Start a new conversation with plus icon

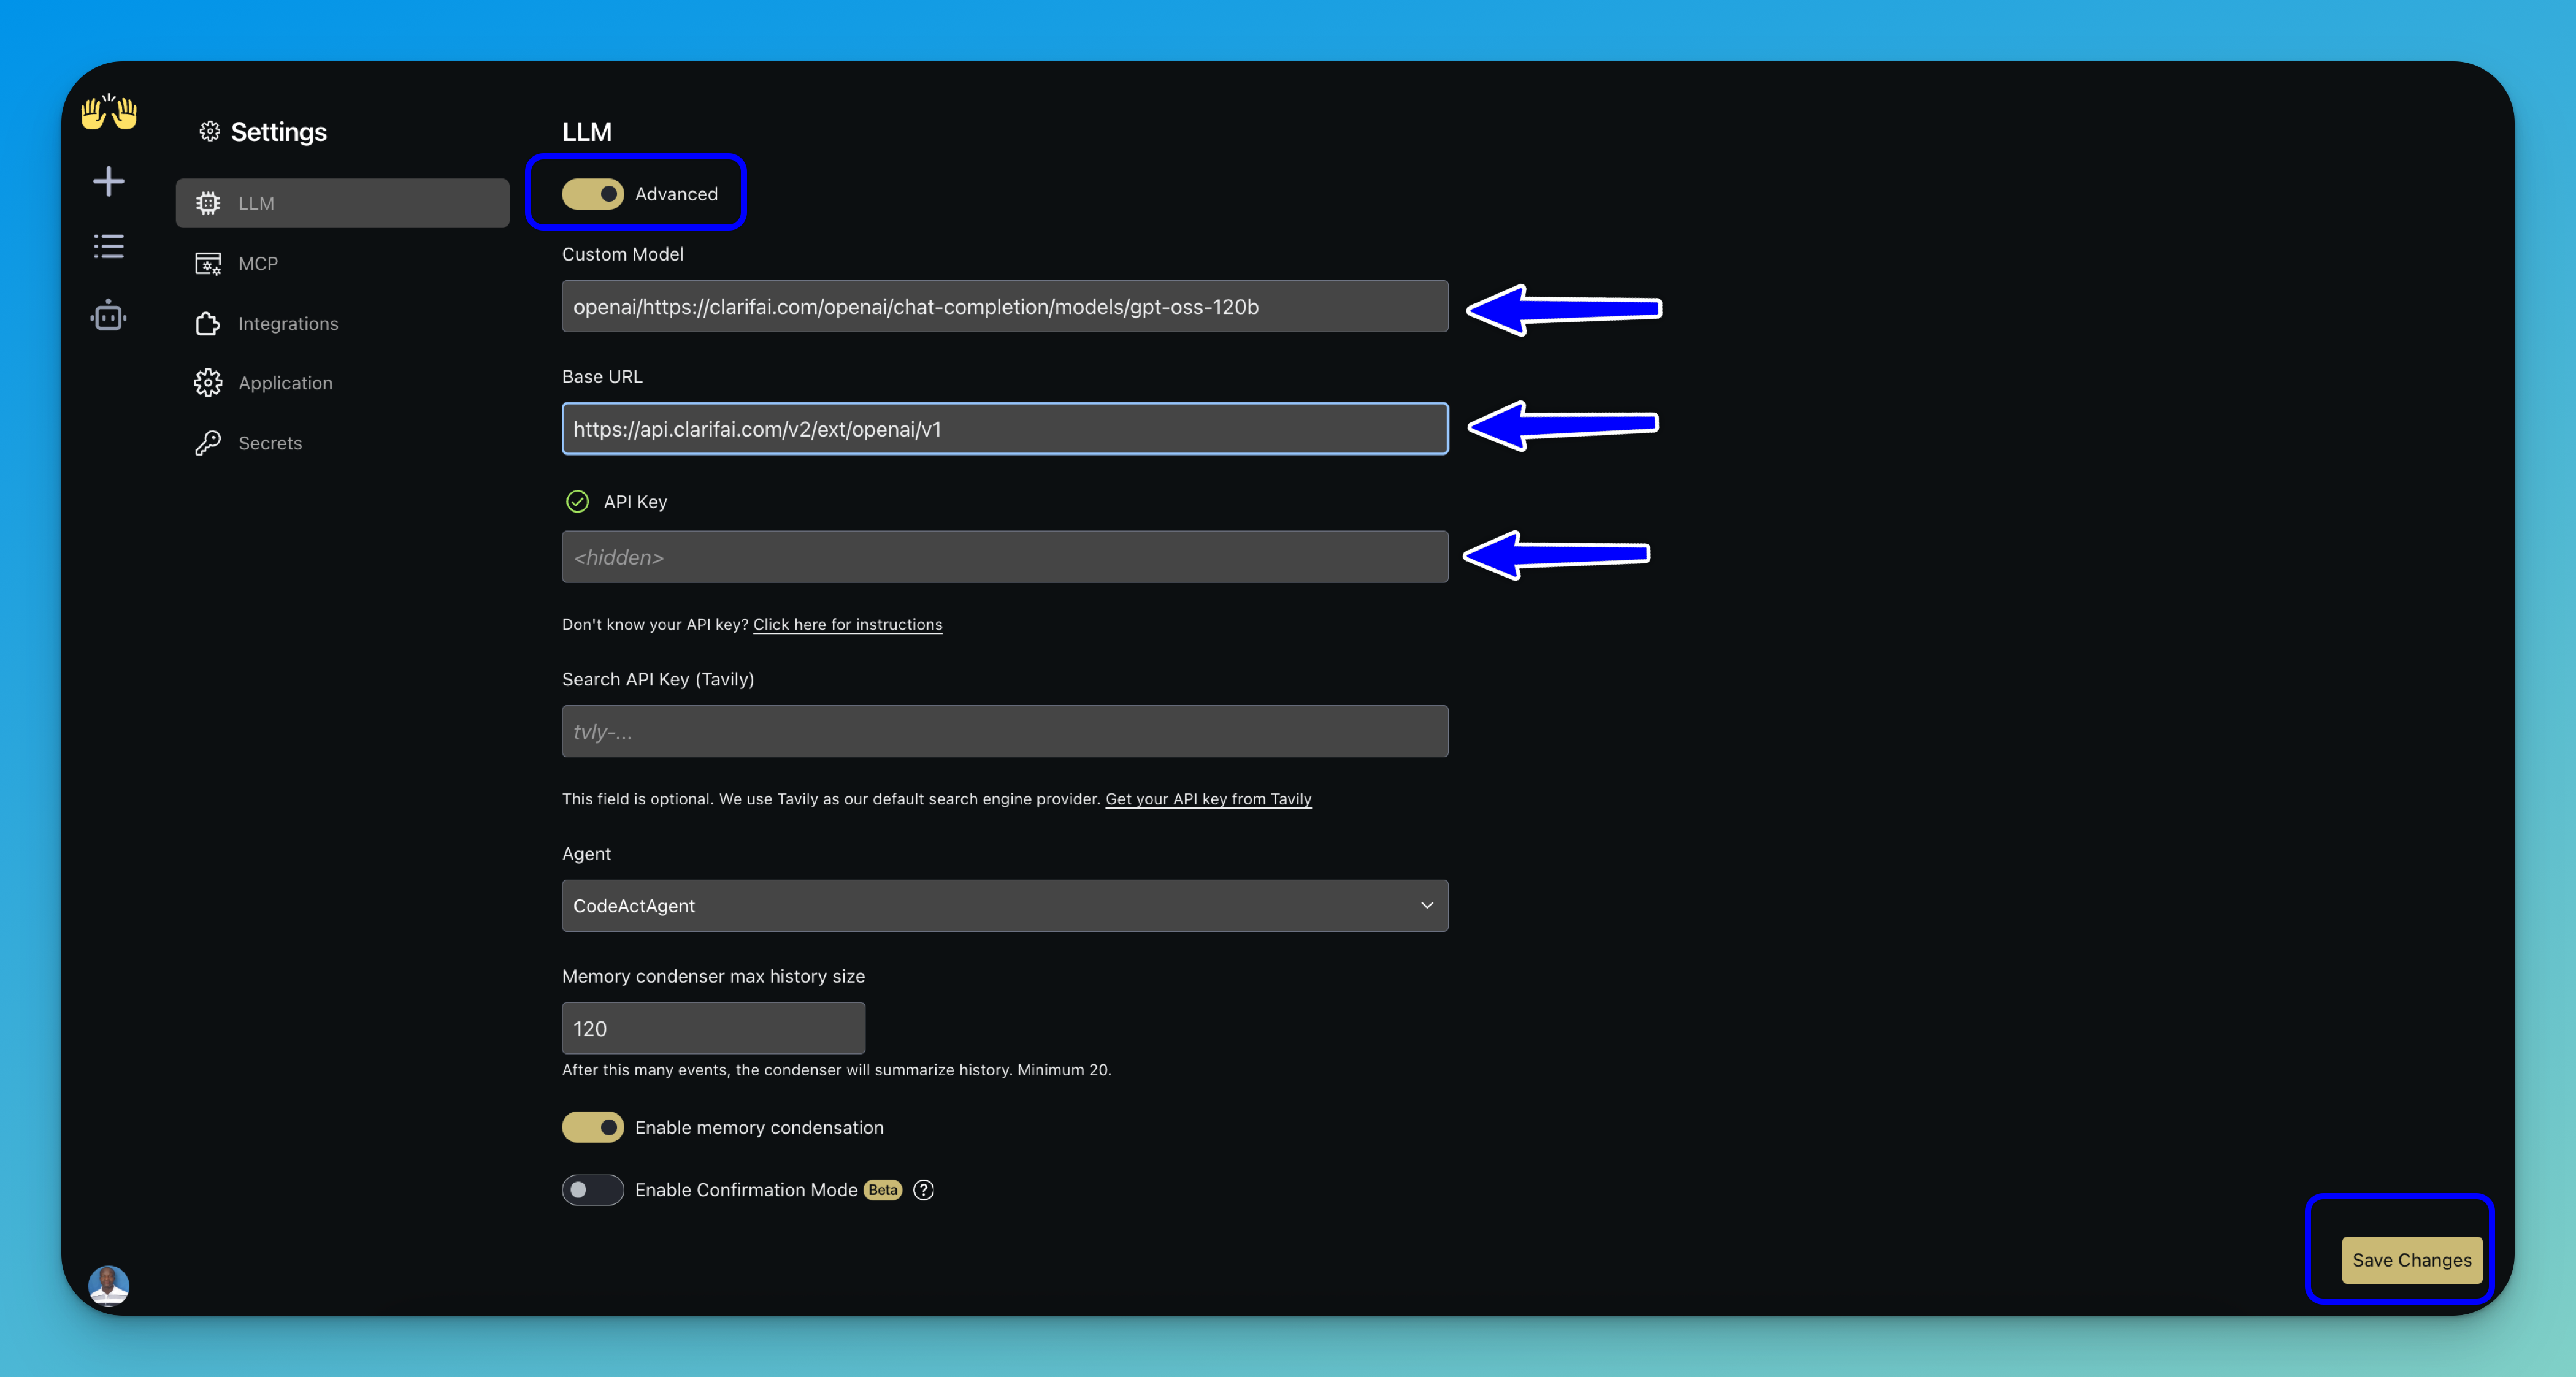pyautogui.click(x=108, y=181)
